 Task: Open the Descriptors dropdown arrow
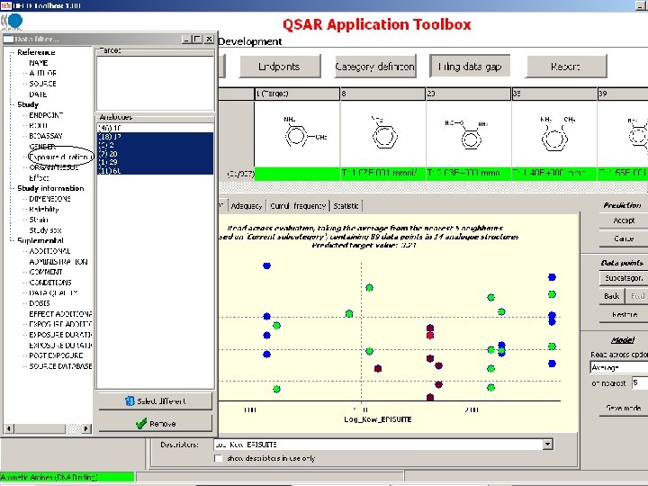(x=547, y=445)
